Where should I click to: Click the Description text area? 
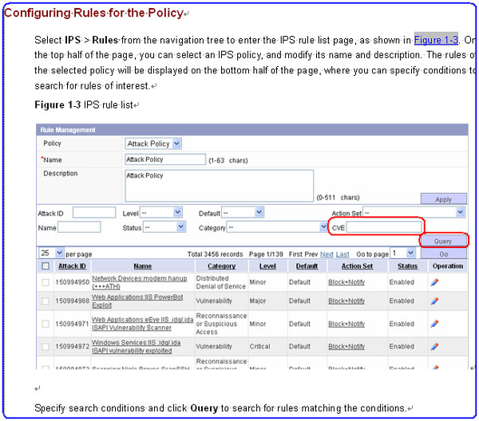coord(219,186)
